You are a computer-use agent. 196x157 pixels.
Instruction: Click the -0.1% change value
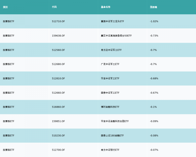coord(153,107)
